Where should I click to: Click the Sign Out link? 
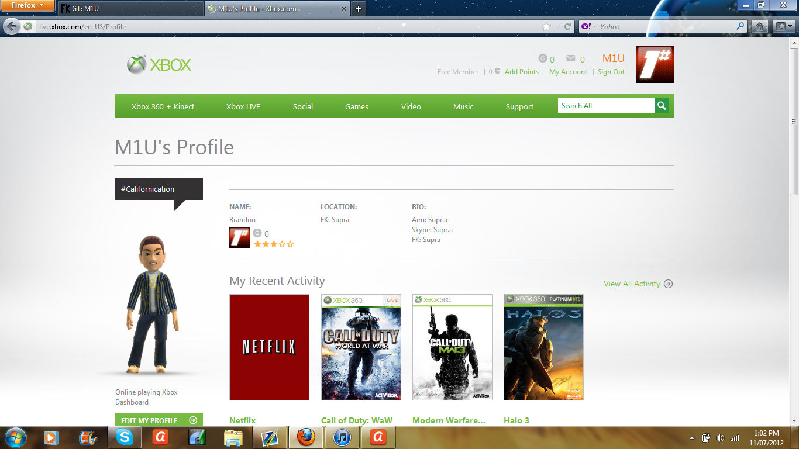(x=611, y=72)
